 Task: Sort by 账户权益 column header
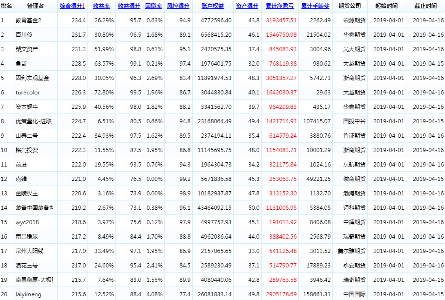click(x=213, y=6)
